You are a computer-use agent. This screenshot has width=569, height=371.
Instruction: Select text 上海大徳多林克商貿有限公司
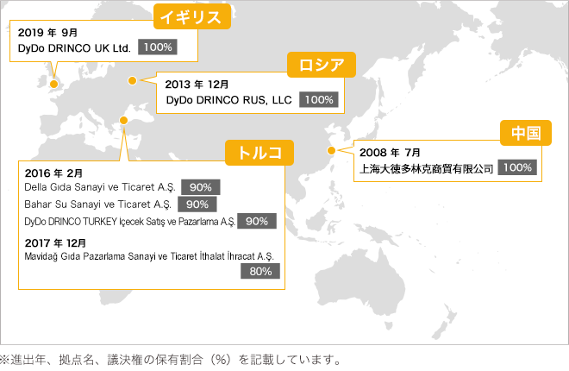(x=426, y=168)
